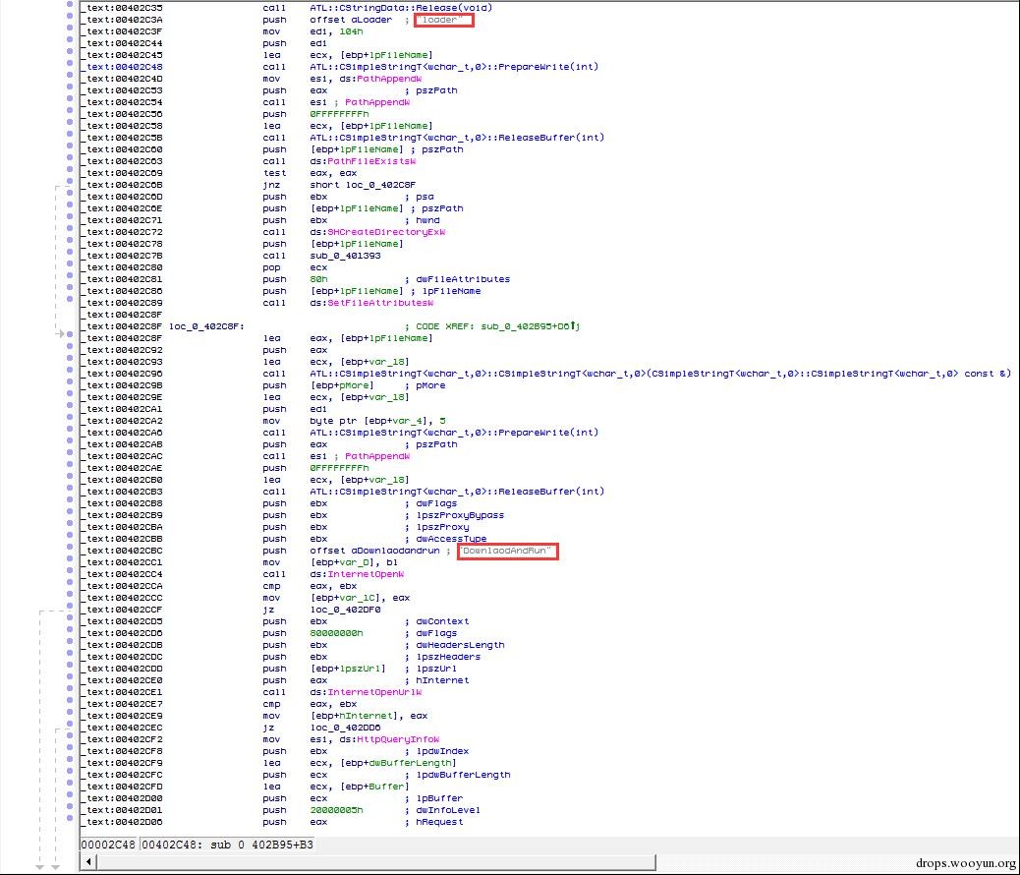Follow the ds:SetFileAttributesW call
Viewport: 1020px width, 875px height.
pos(371,302)
